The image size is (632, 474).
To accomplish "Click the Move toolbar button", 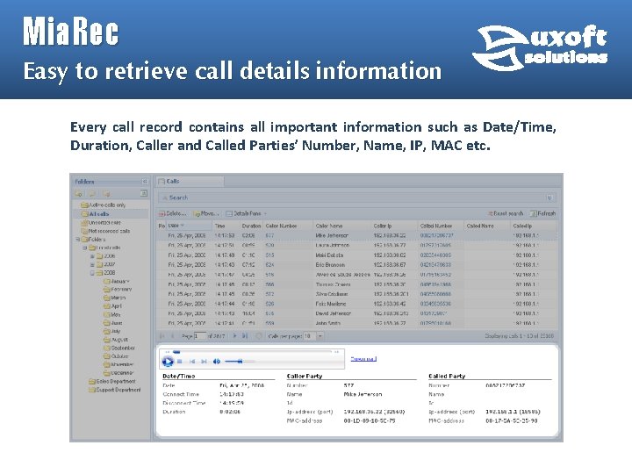I will [206, 213].
